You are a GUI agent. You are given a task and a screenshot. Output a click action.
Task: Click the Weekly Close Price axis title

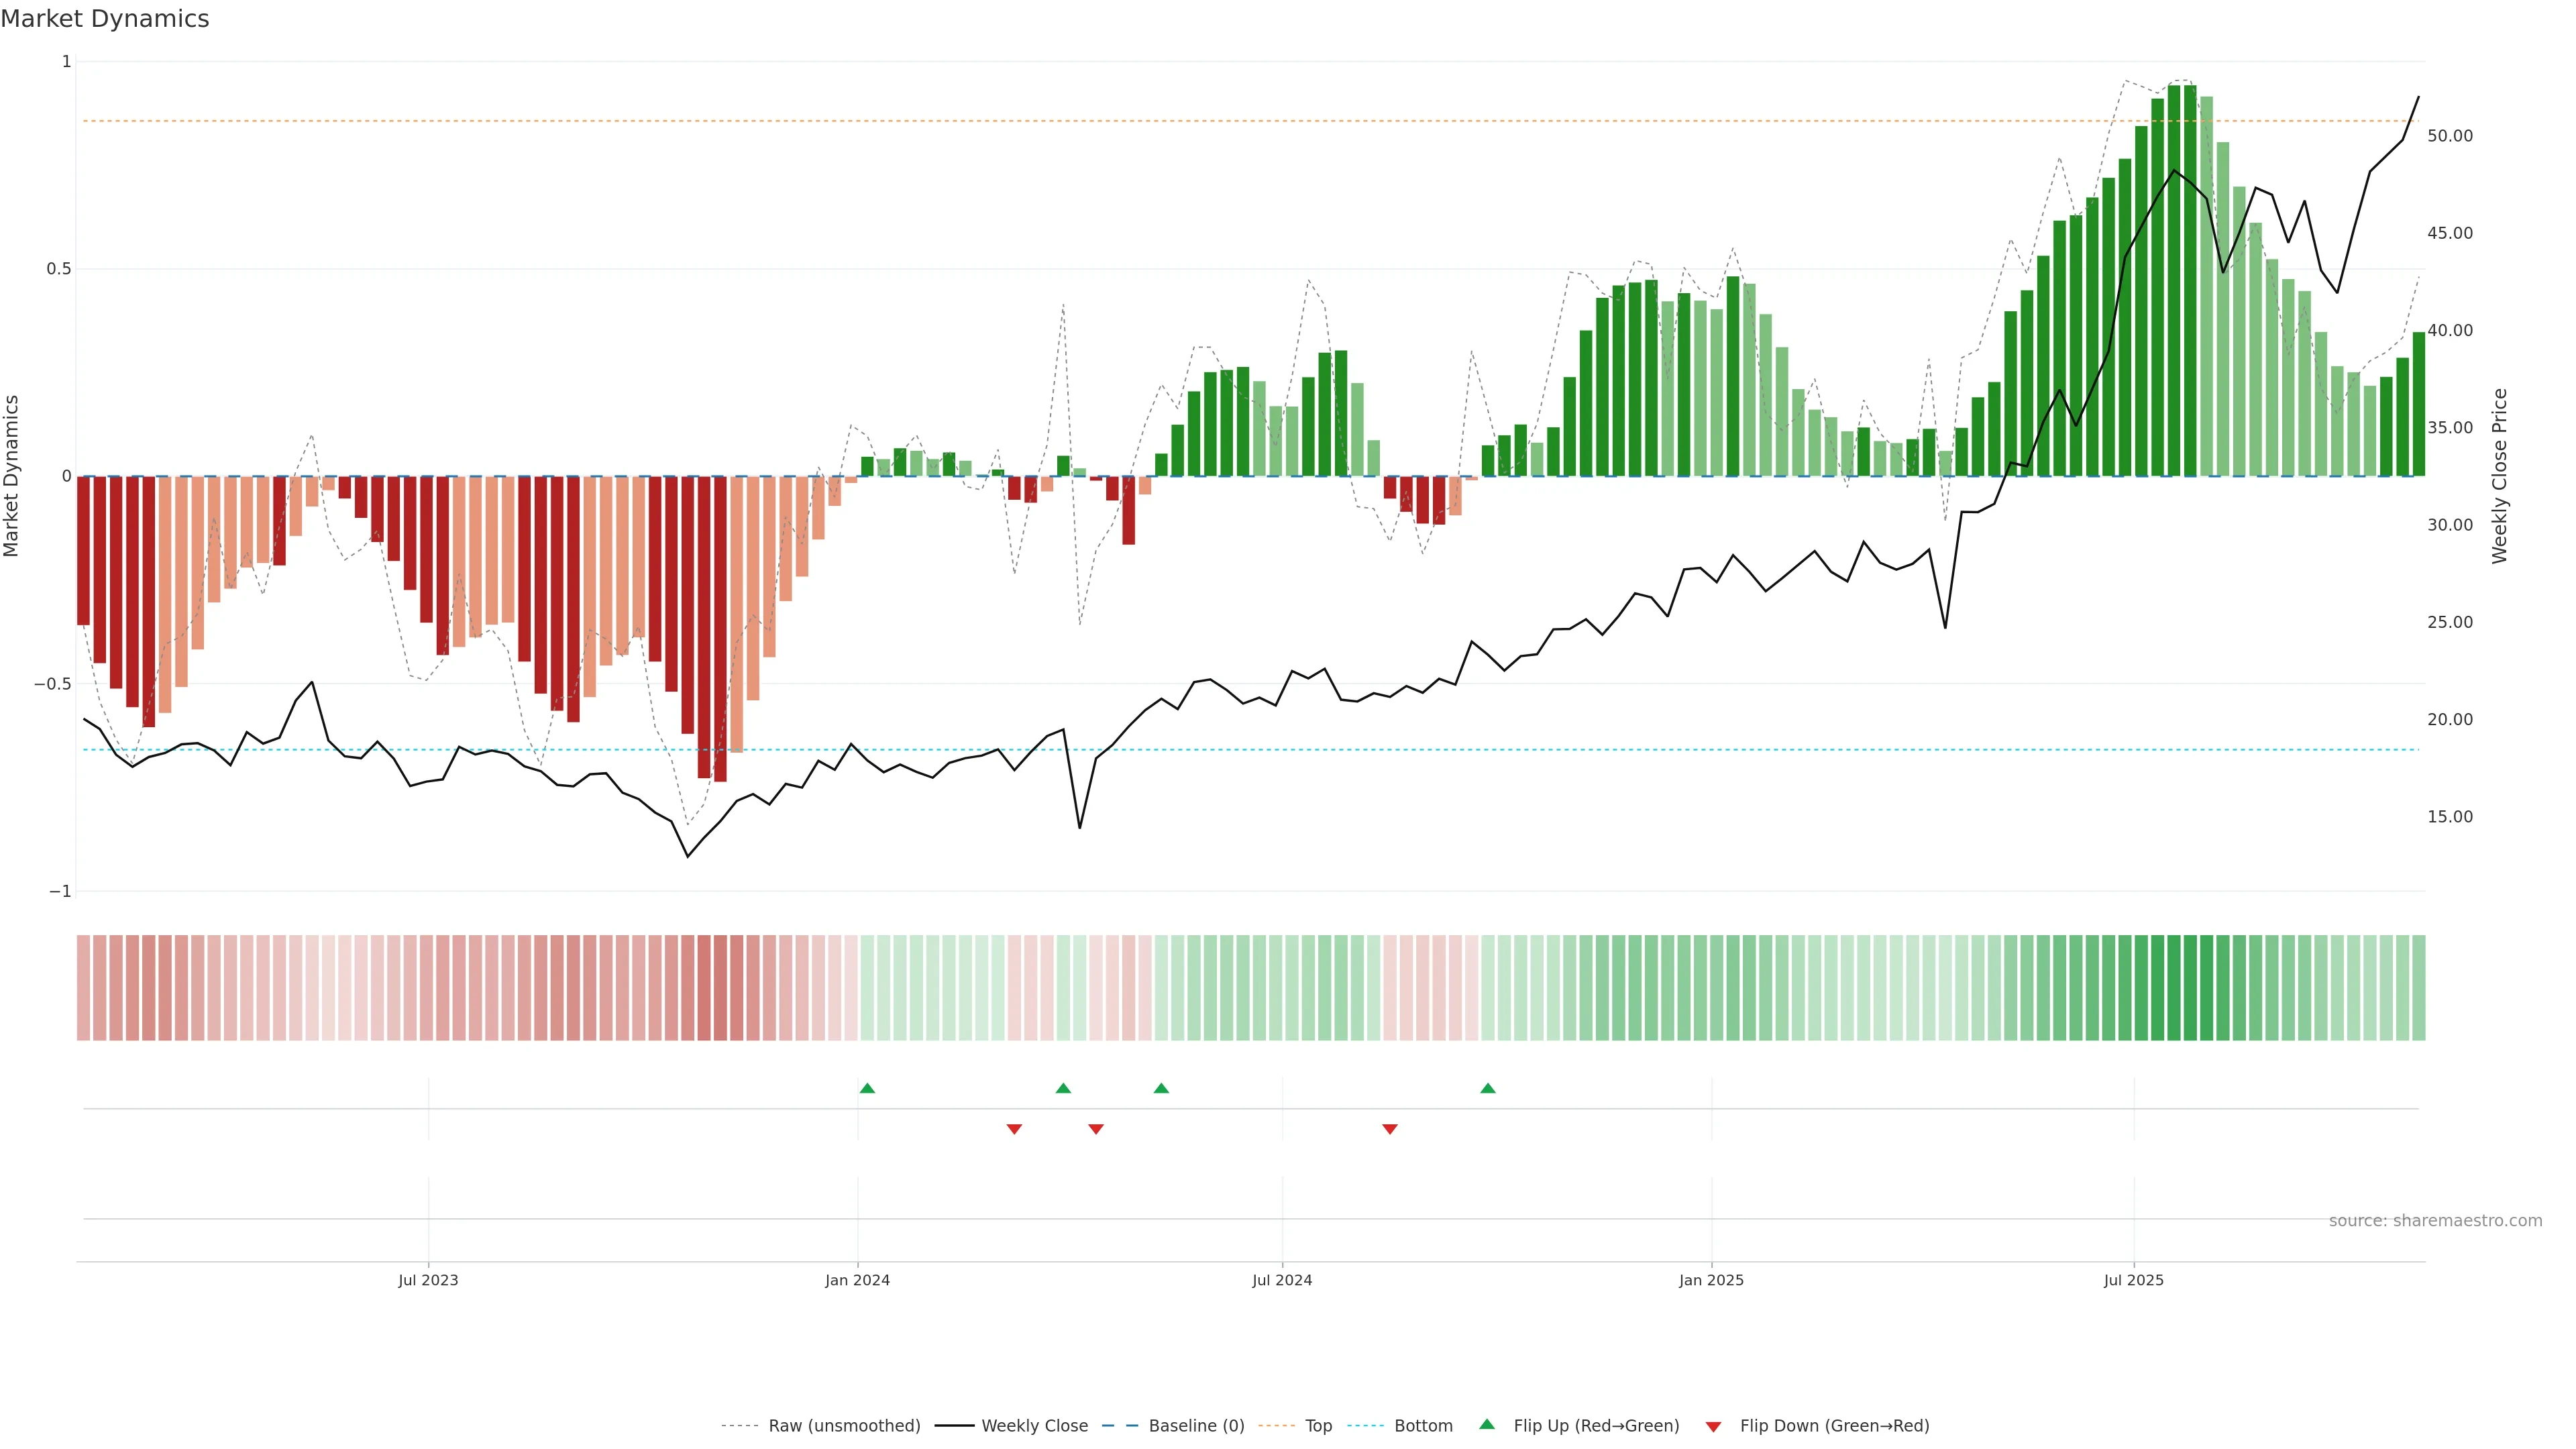click(x=2499, y=476)
